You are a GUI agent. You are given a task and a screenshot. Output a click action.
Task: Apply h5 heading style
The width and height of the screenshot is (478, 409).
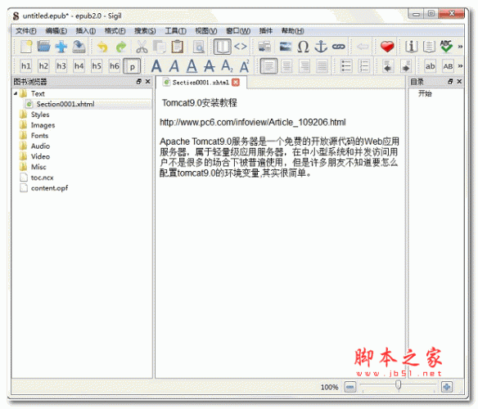[x=97, y=66]
